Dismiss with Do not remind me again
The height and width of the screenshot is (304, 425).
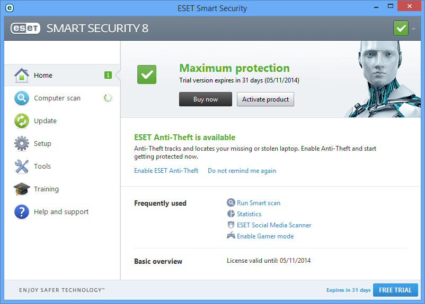242,171
